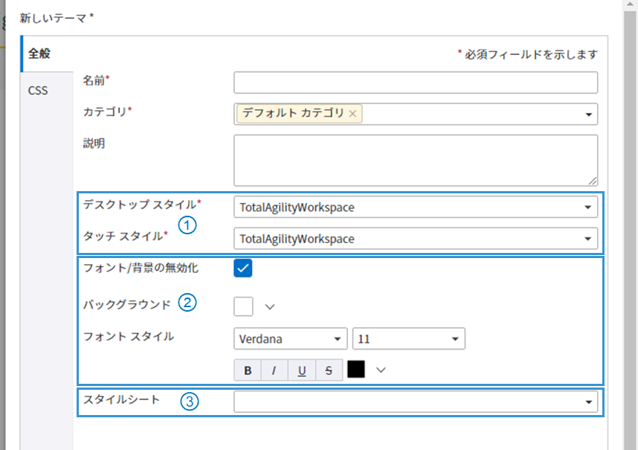Expand the font color picker chevron
638x450 pixels.
pyautogui.click(x=382, y=370)
